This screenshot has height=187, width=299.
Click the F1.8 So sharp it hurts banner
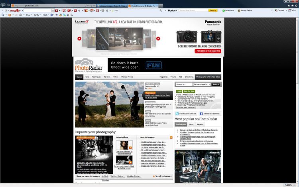164,65
